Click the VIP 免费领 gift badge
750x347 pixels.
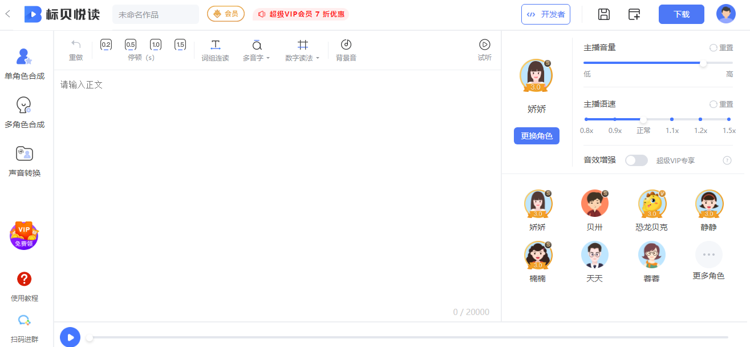point(24,235)
